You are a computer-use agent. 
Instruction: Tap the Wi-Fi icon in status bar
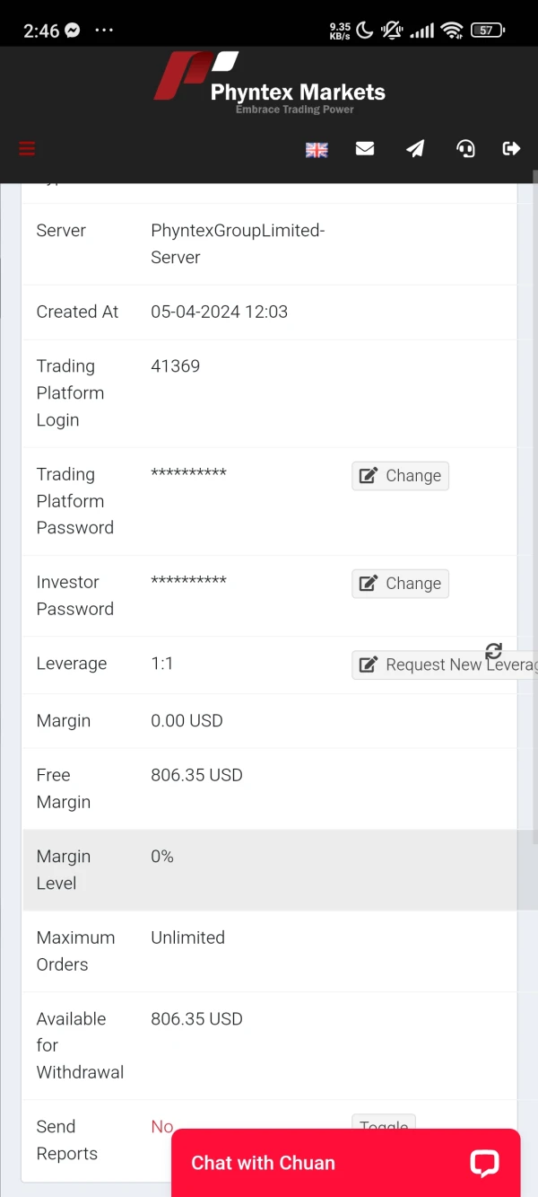tap(453, 31)
